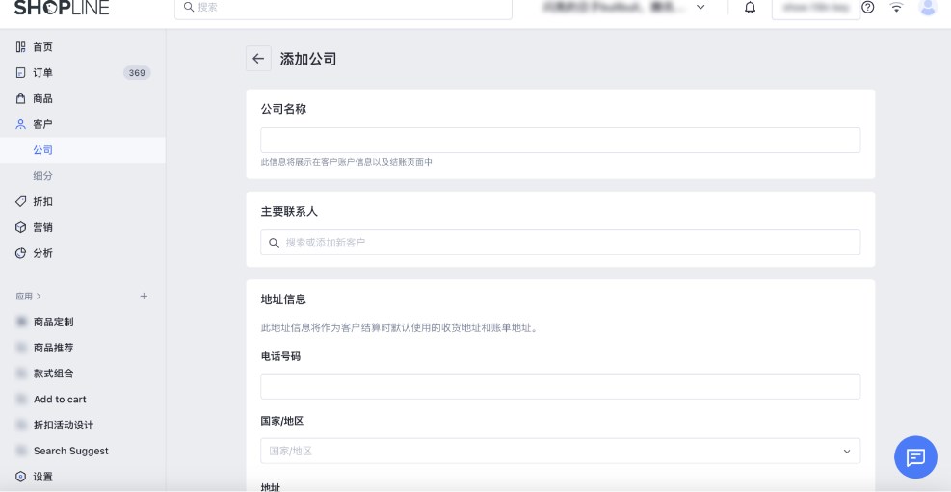Open the help question mark icon
The height and width of the screenshot is (492, 951).
click(868, 8)
